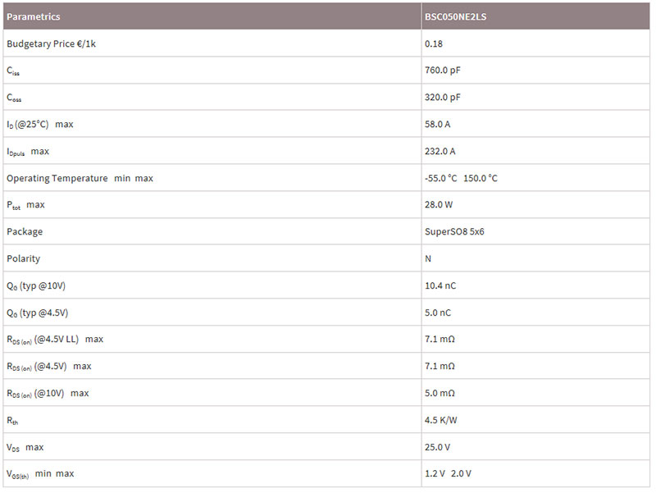Image resolution: width=656 pixels, height=493 pixels.
Task: Select the 58.0 A current value
Action: coord(437,125)
